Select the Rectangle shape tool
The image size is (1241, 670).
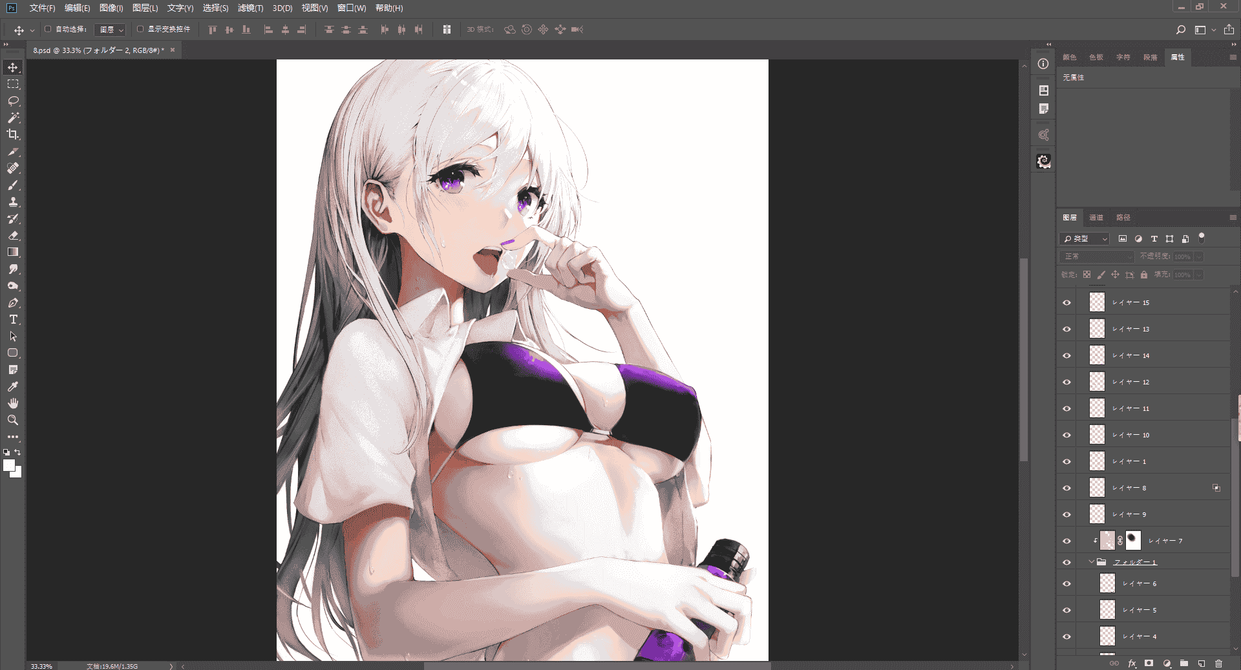13,353
